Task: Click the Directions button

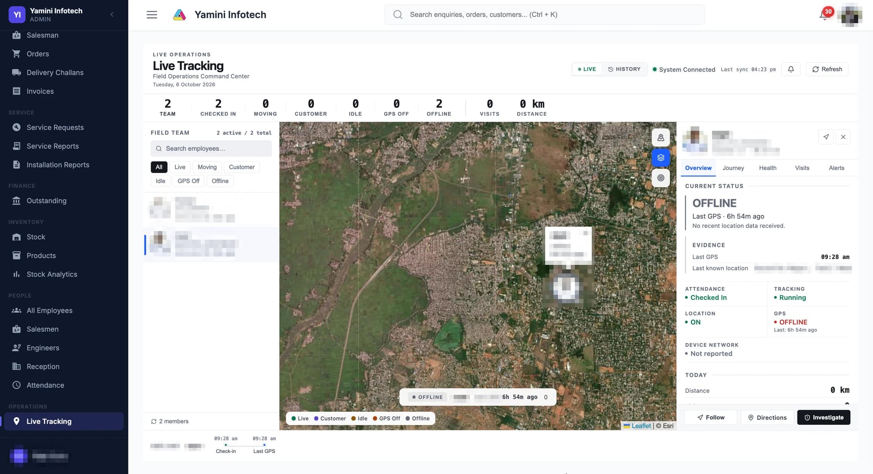Action: [x=767, y=417]
